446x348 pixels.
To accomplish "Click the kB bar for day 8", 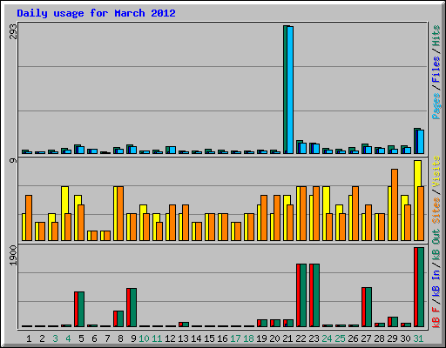I will point(118,318).
